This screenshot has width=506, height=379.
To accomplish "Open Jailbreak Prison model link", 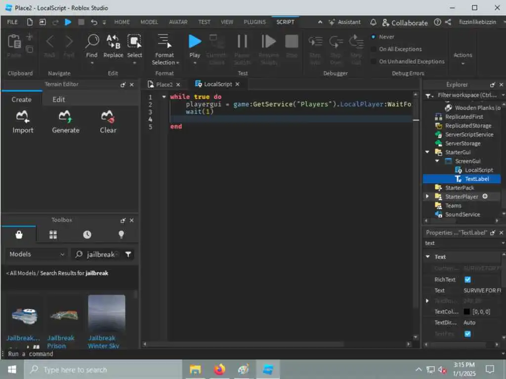I will point(61,341).
